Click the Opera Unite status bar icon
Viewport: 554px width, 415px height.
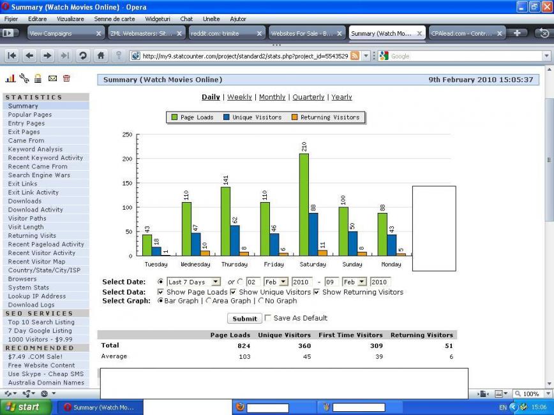[28, 393]
